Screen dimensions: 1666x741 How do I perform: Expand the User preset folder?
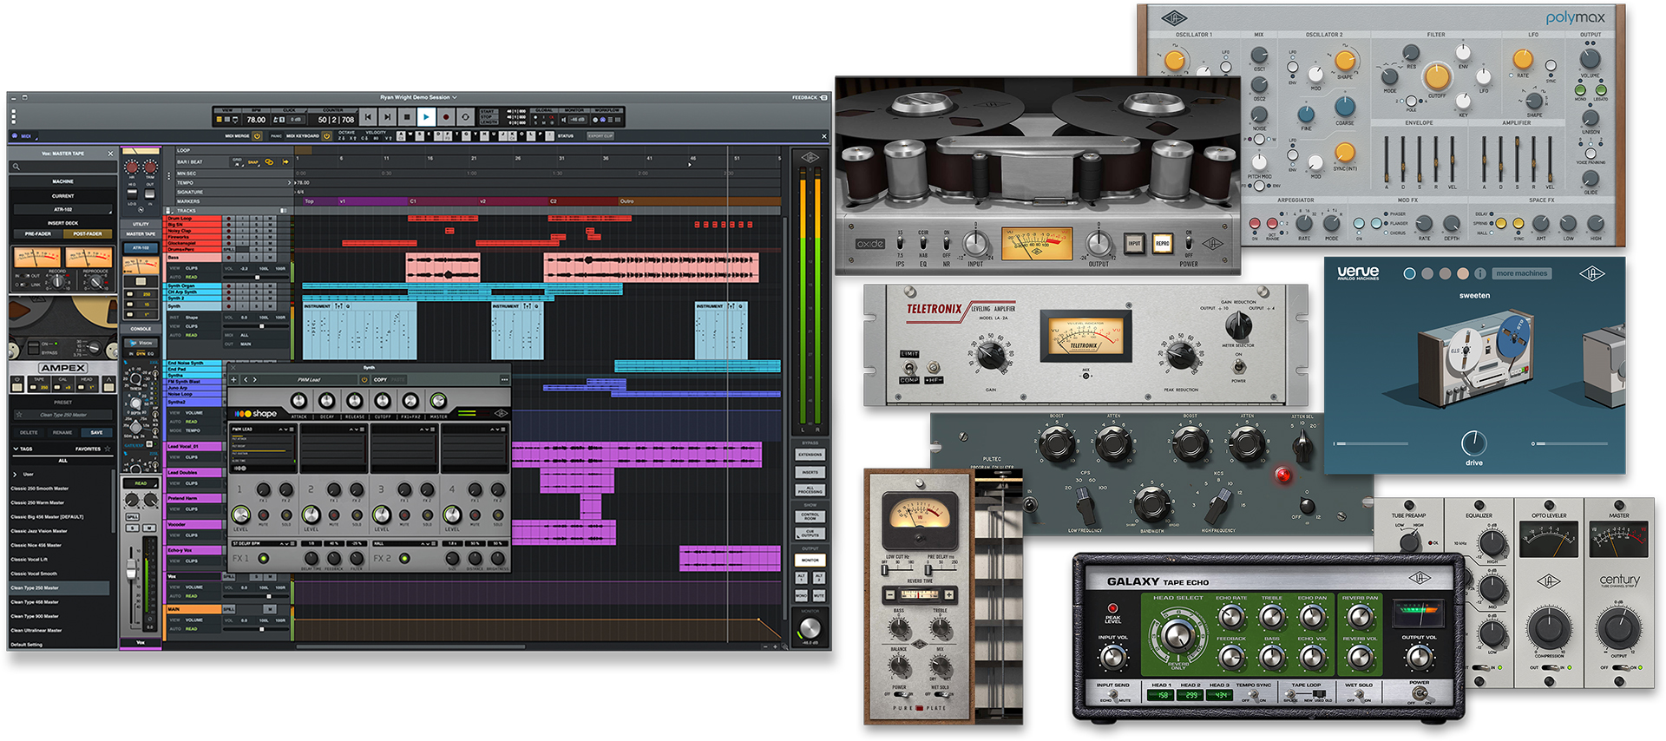pyautogui.click(x=15, y=475)
